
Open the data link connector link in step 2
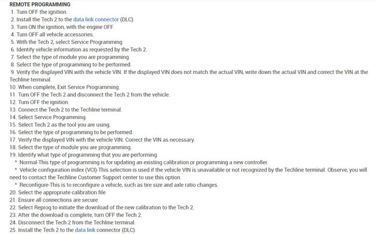point(99,19)
